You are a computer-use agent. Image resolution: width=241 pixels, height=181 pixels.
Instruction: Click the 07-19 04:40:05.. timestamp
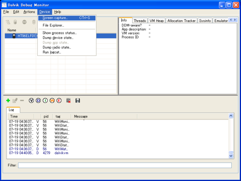point(21,153)
